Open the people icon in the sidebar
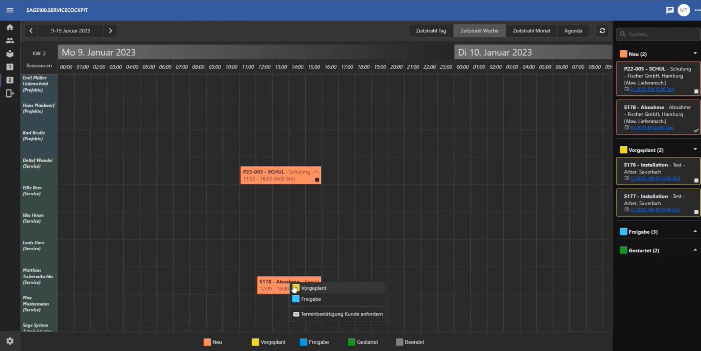The height and width of the screenshot is (351, 701). click(10, 41)
